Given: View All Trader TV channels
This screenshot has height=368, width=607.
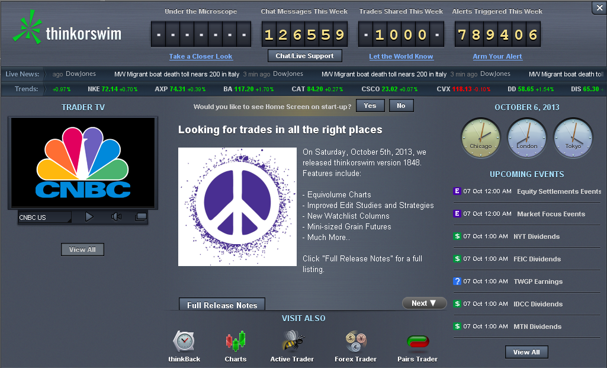Looking at the screenshot, I should pyautogui.click(x=82, y=249).
